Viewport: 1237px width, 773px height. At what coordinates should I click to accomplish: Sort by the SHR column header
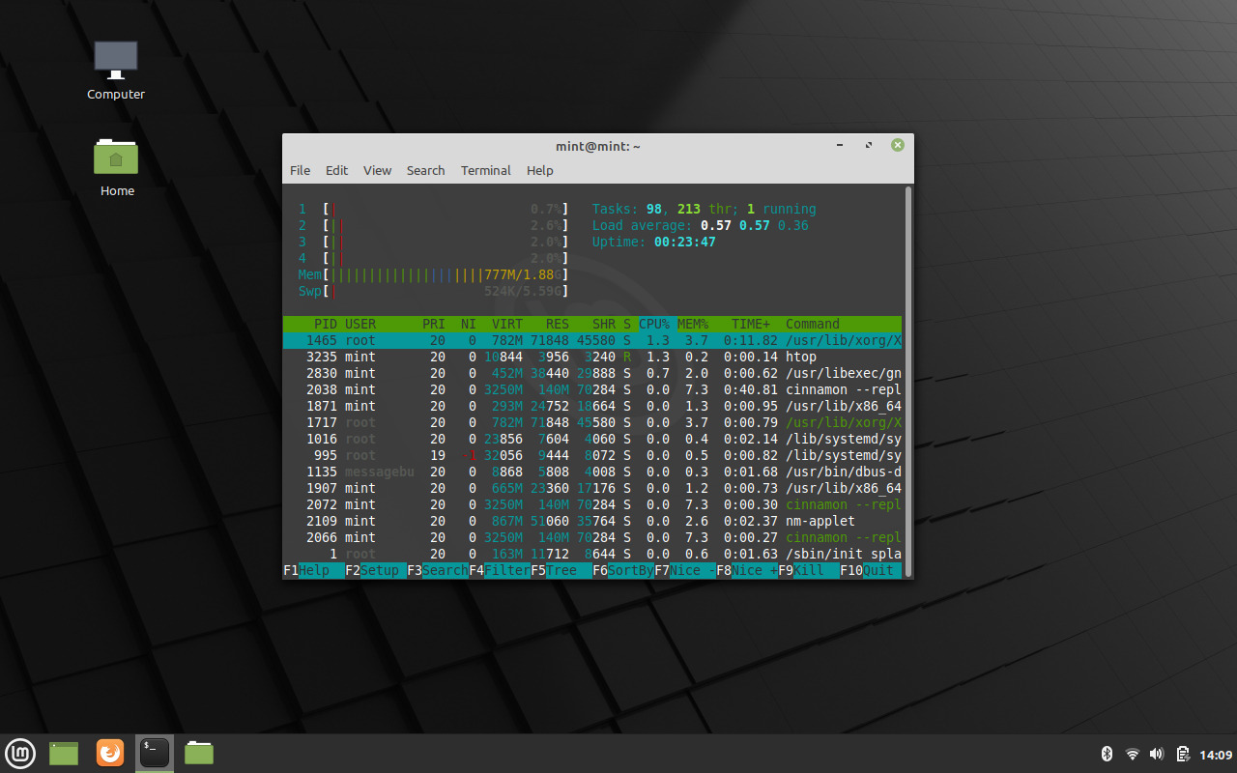pyautogui.click(x=604, y=324)
